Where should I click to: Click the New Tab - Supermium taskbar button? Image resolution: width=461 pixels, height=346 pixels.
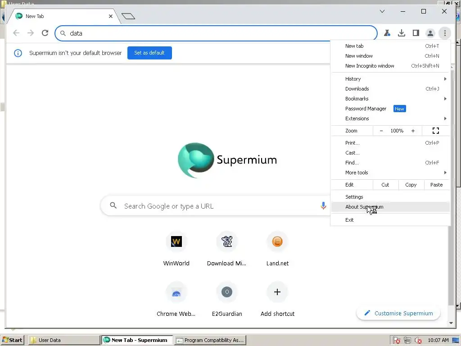click(x=137, y=340)
